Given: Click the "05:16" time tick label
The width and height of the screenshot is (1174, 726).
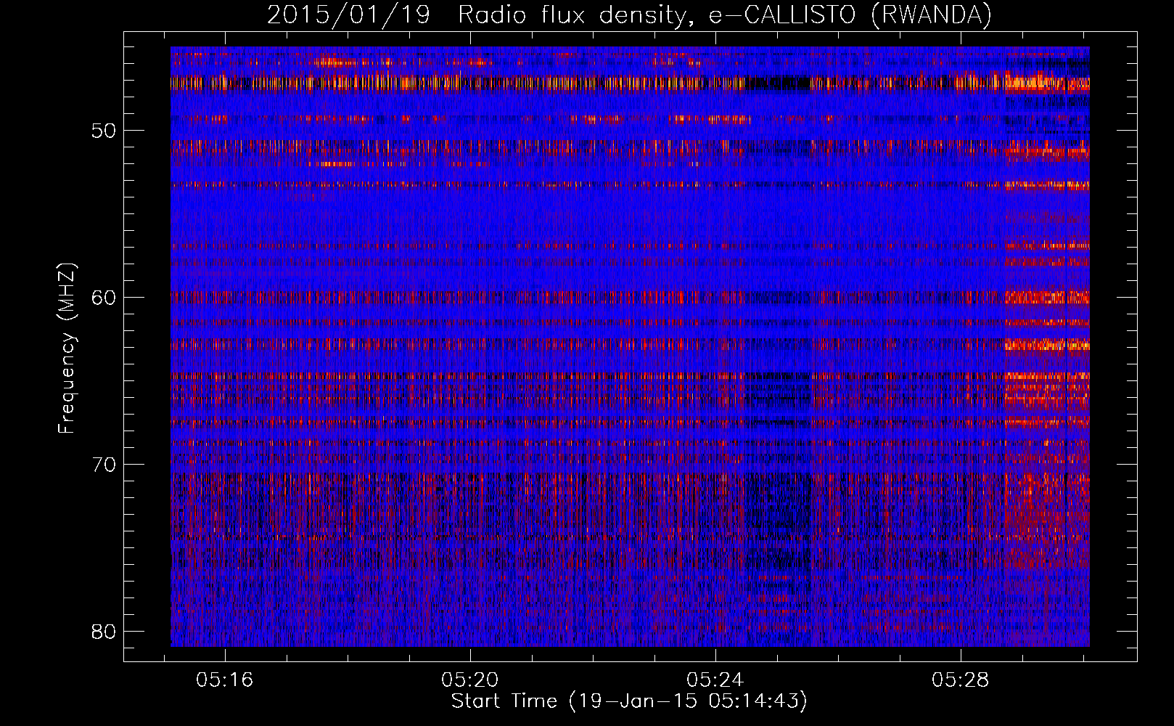Looking at the screenshot, I should point(224,680).
